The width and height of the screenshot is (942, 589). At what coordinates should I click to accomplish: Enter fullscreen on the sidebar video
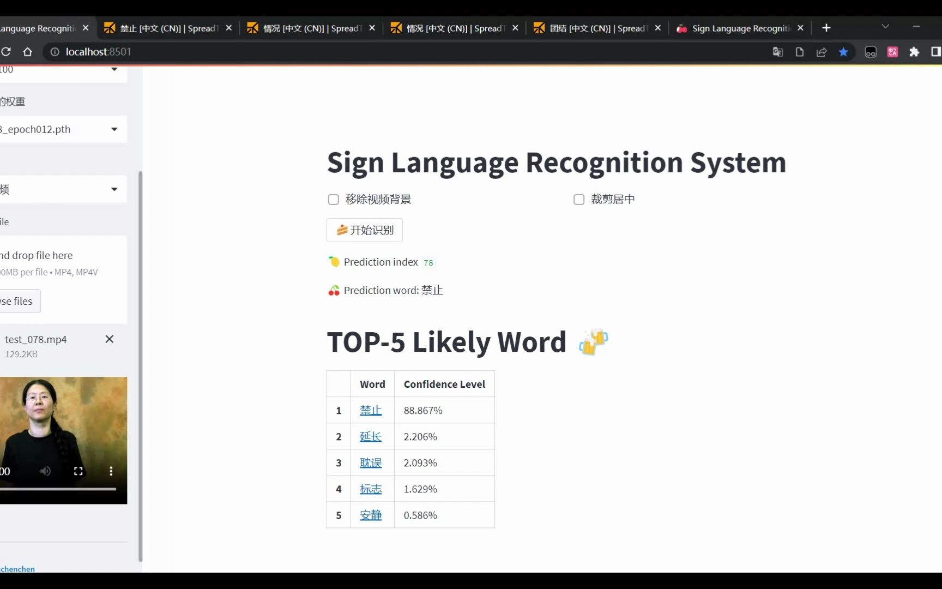pyautogui.click(x=78, y=471)
